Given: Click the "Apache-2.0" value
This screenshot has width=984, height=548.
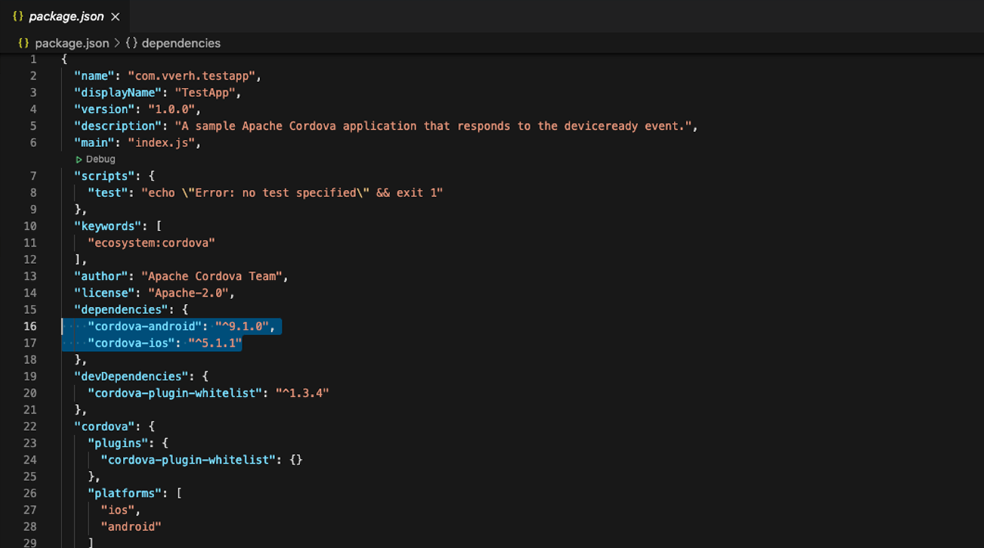Looking at the screenshot, I should 188,293.
